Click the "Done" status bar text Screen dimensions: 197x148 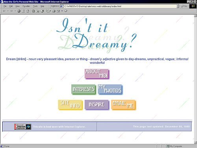point(7,146)
